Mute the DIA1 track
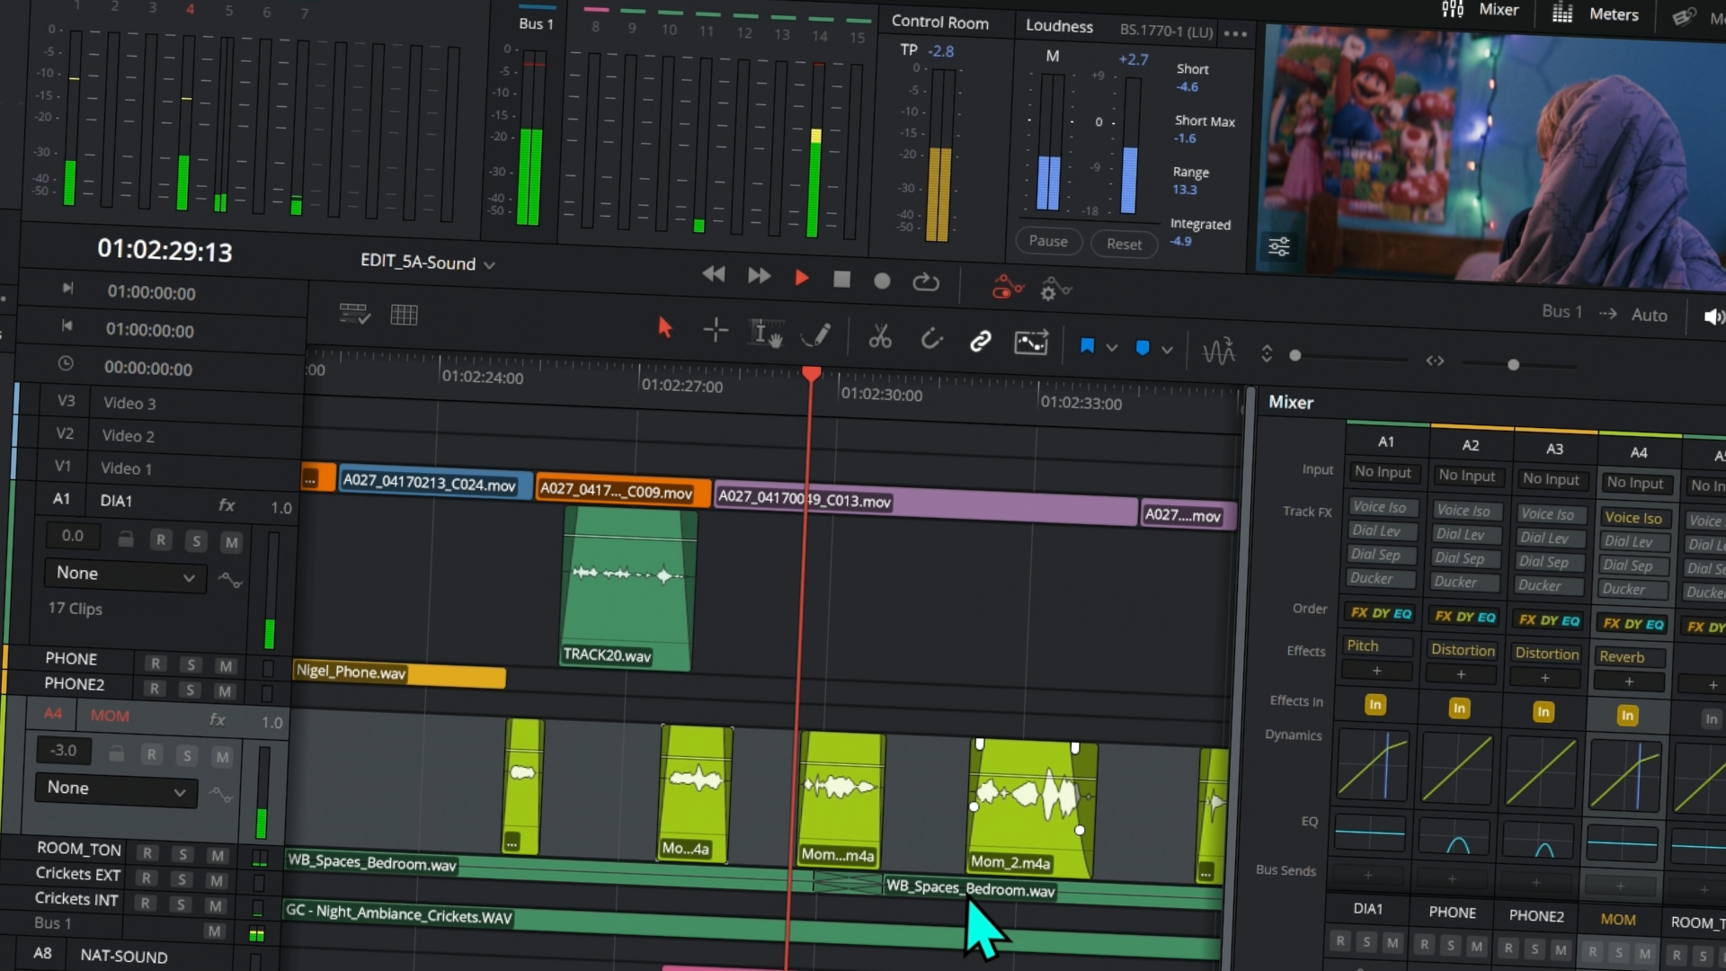 click(x=232, y=542)
